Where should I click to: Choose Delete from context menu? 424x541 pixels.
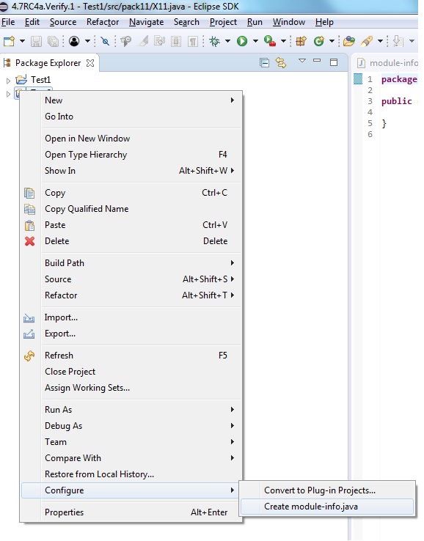pyautogui.click(x=131, y=241)
